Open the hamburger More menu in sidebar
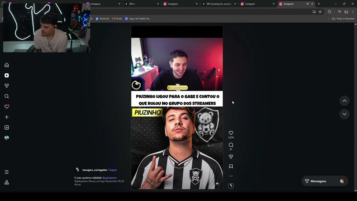 7,172
